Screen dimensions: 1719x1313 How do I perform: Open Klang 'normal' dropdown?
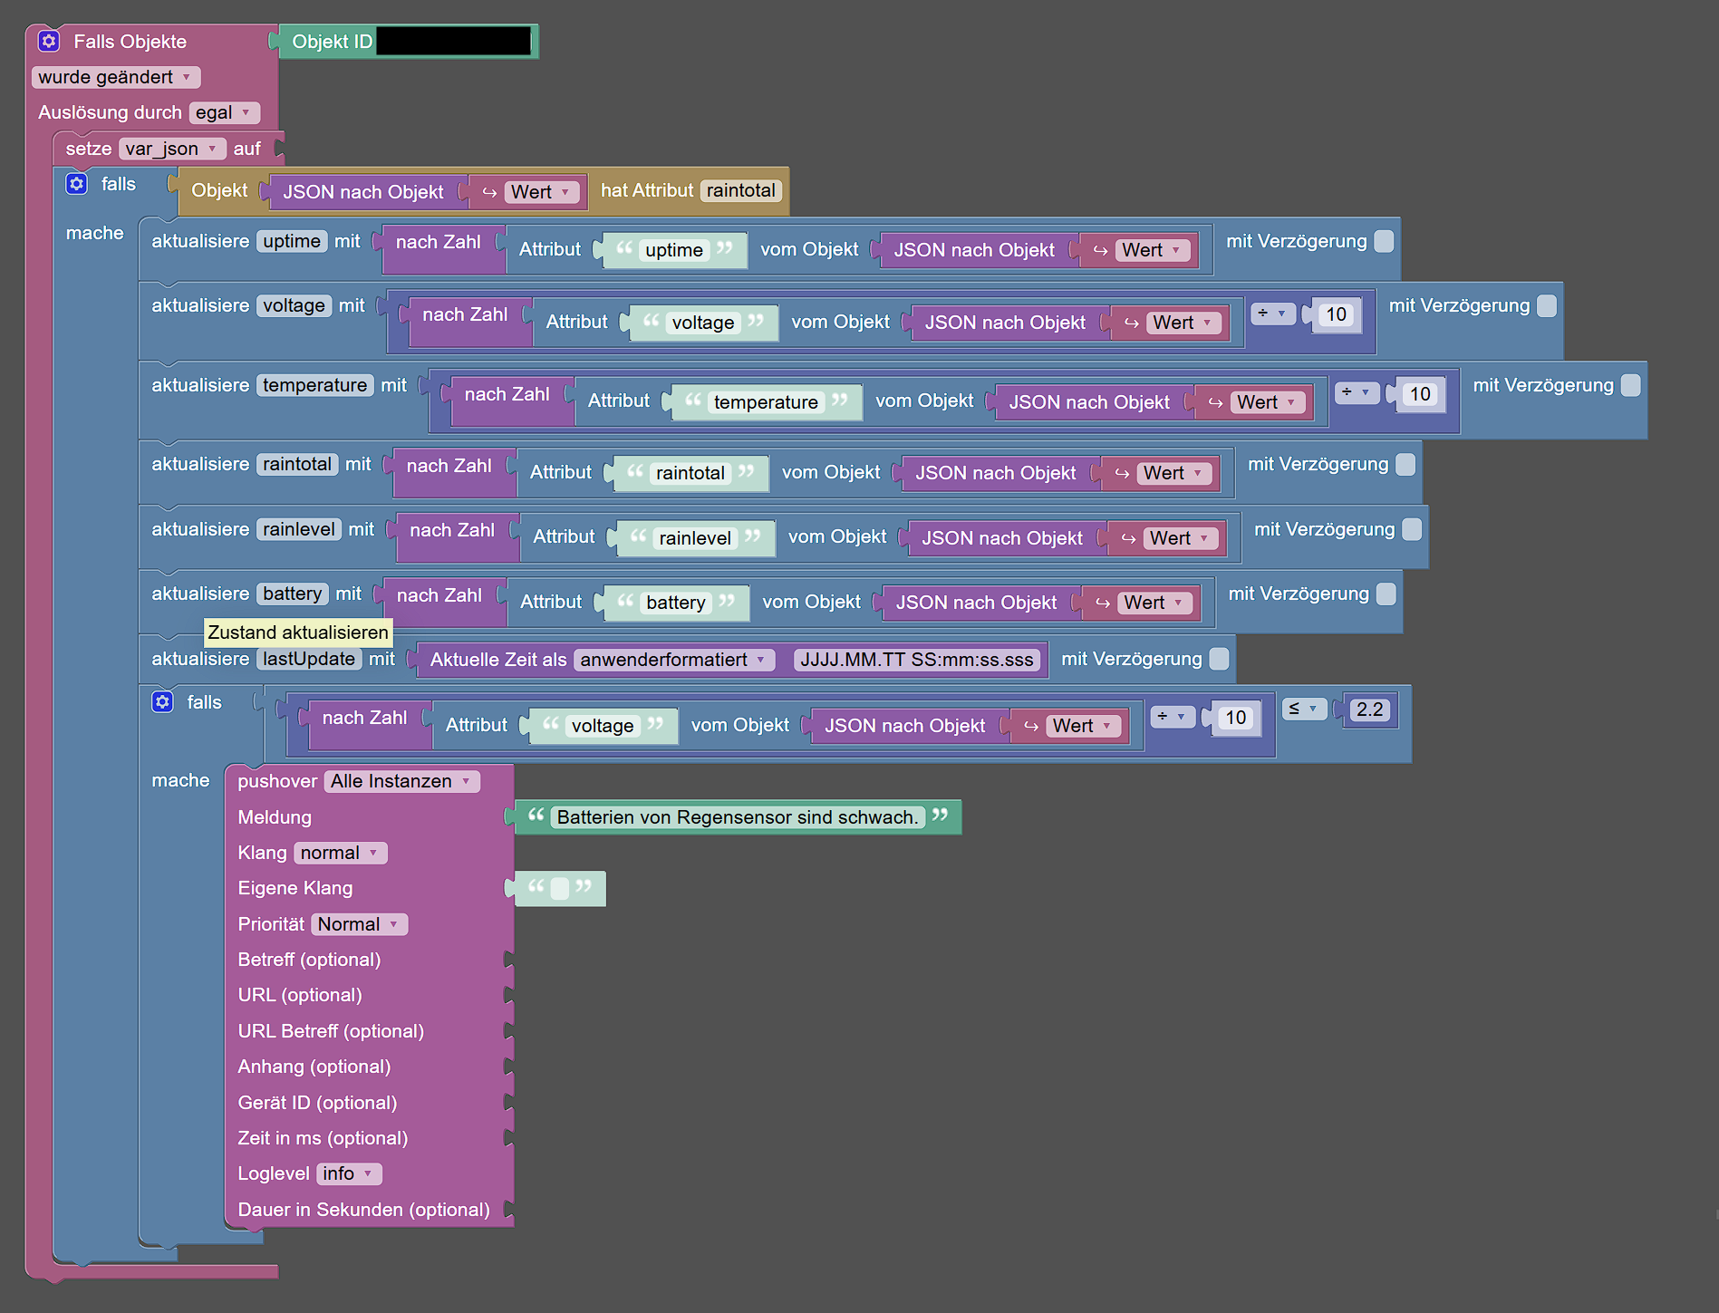340,853
